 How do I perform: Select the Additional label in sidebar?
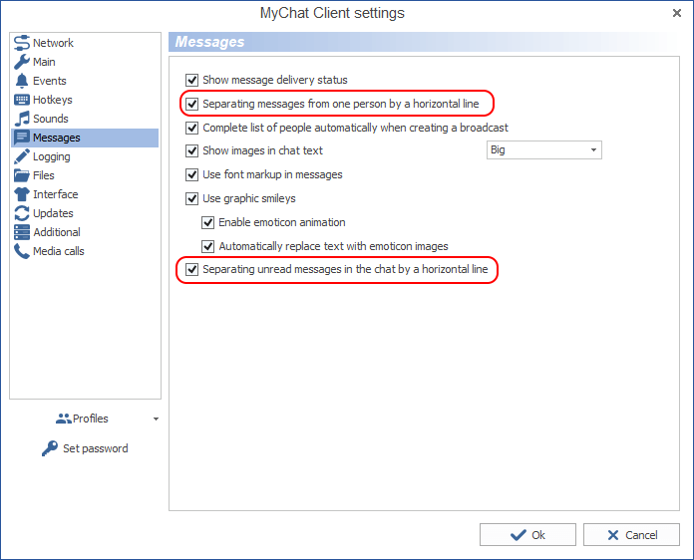coord(57,232)
